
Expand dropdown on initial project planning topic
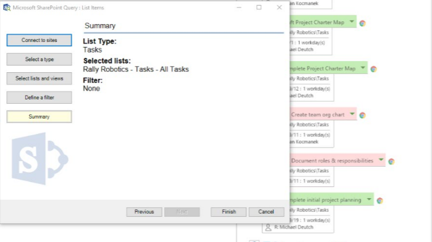tap(369, 199)
